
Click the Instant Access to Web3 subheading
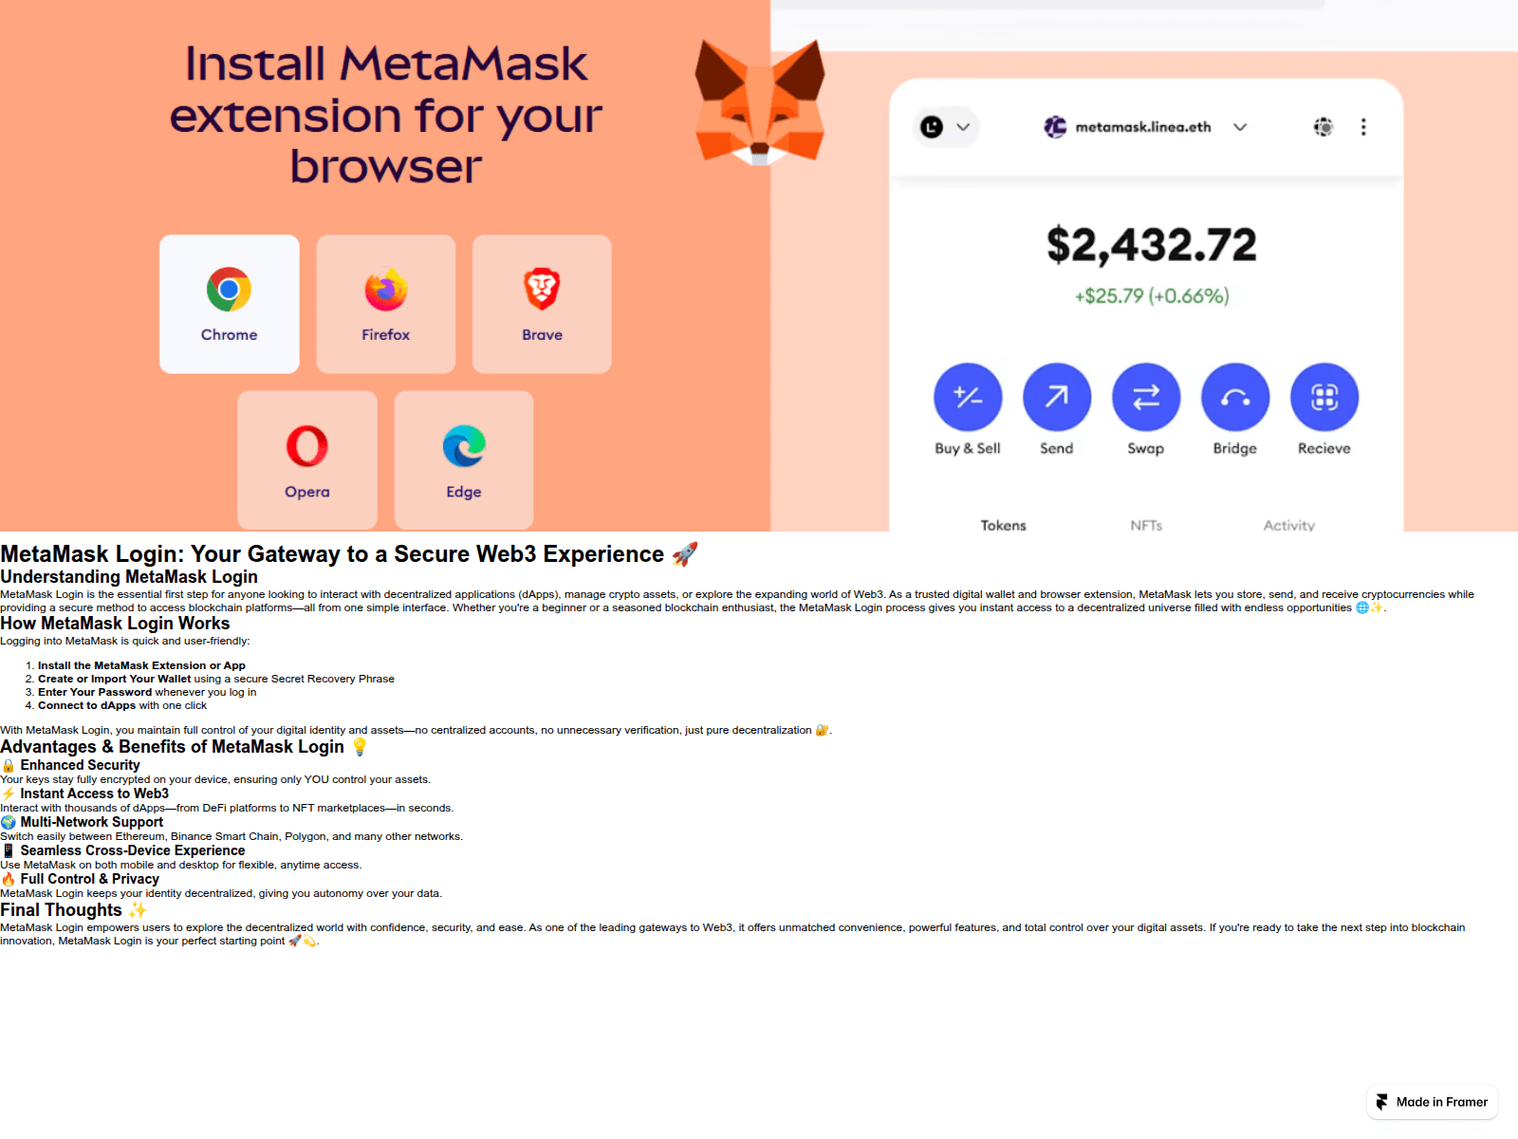pos(84,794)
